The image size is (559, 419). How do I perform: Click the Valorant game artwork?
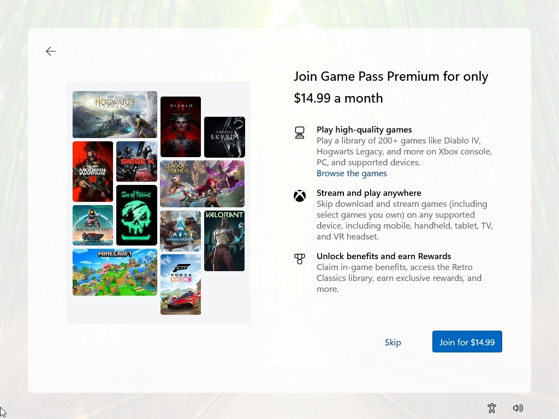pos(224,241)
